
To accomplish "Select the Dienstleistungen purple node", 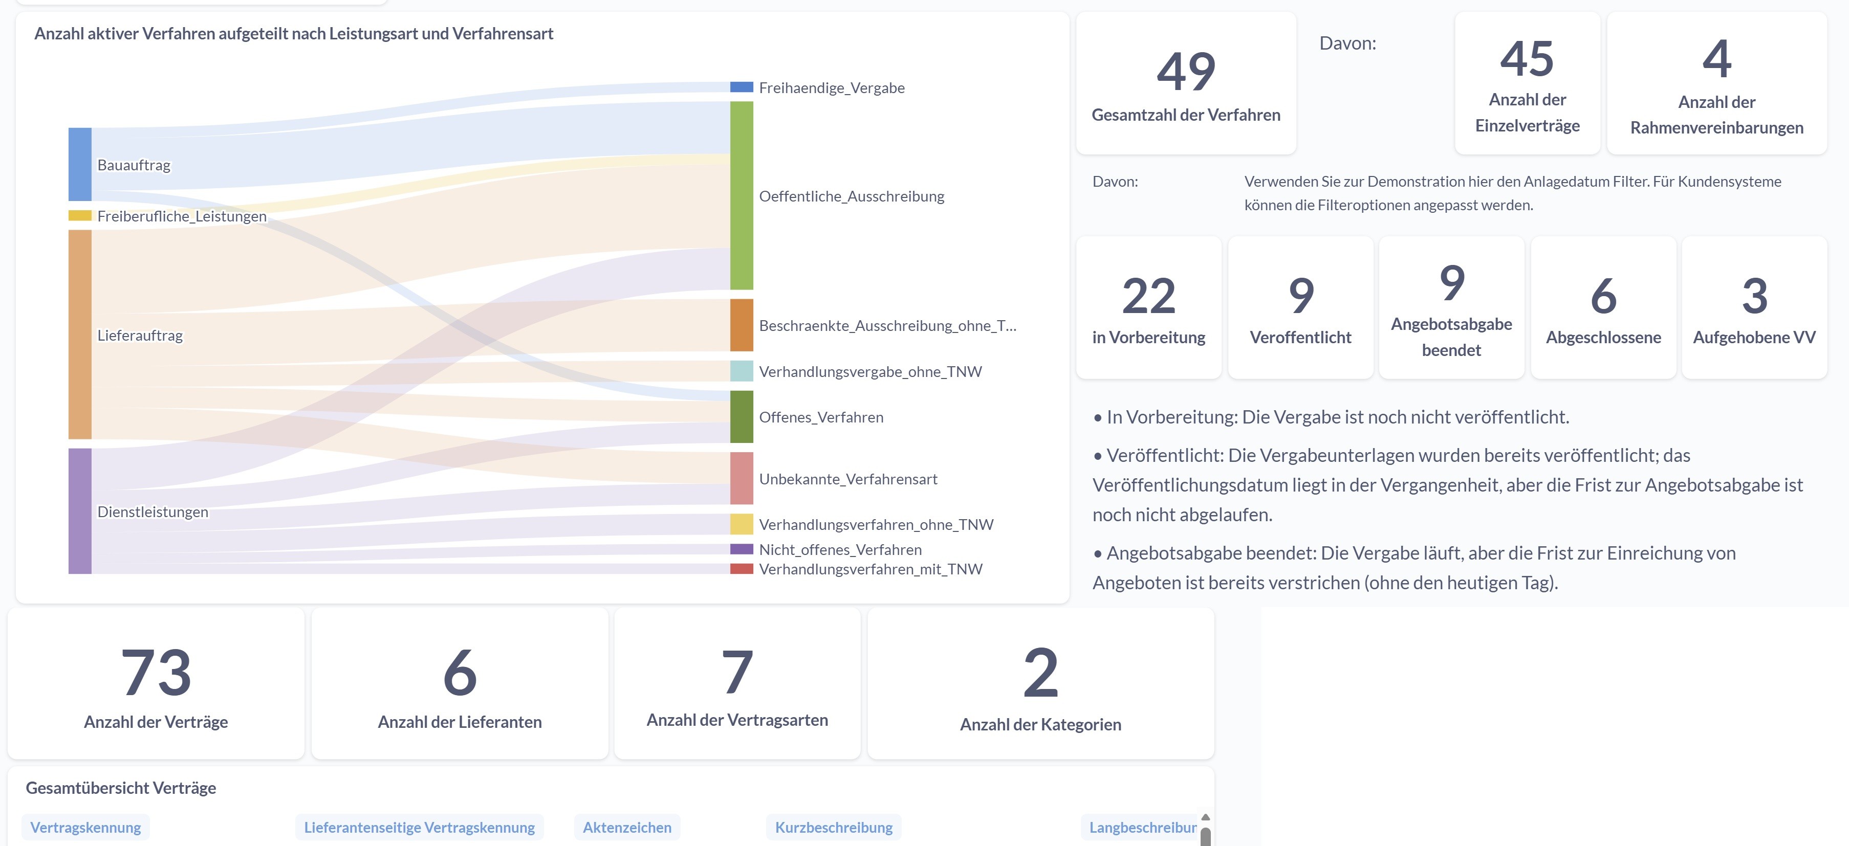I will 80,511.
